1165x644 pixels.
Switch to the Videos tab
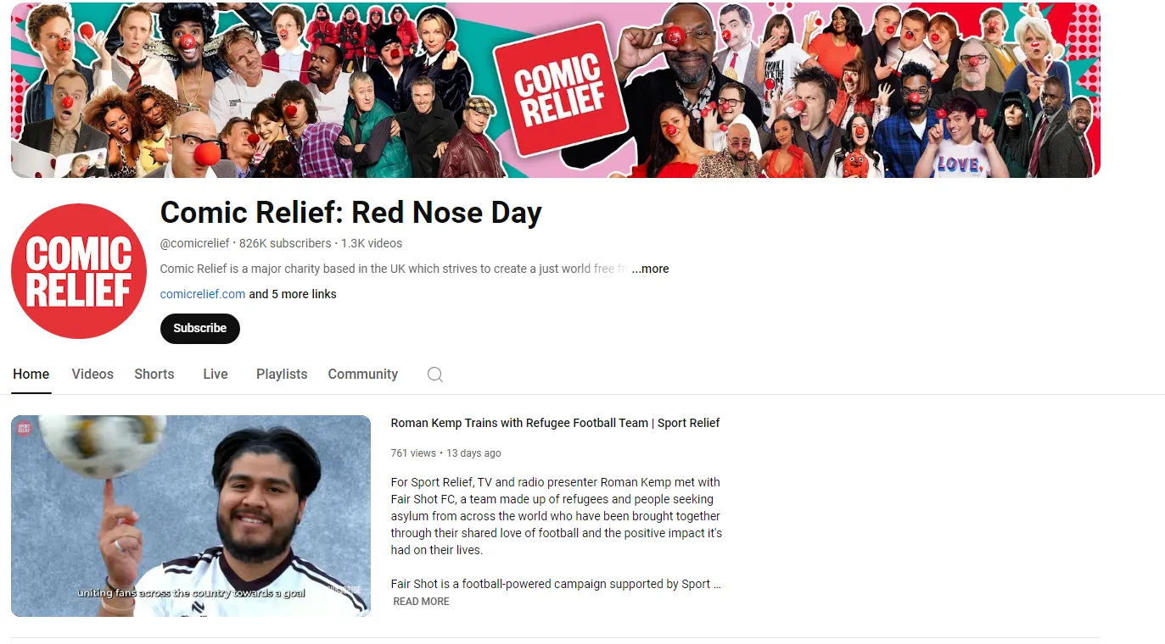pyautogui.click(x=92, y=374)
